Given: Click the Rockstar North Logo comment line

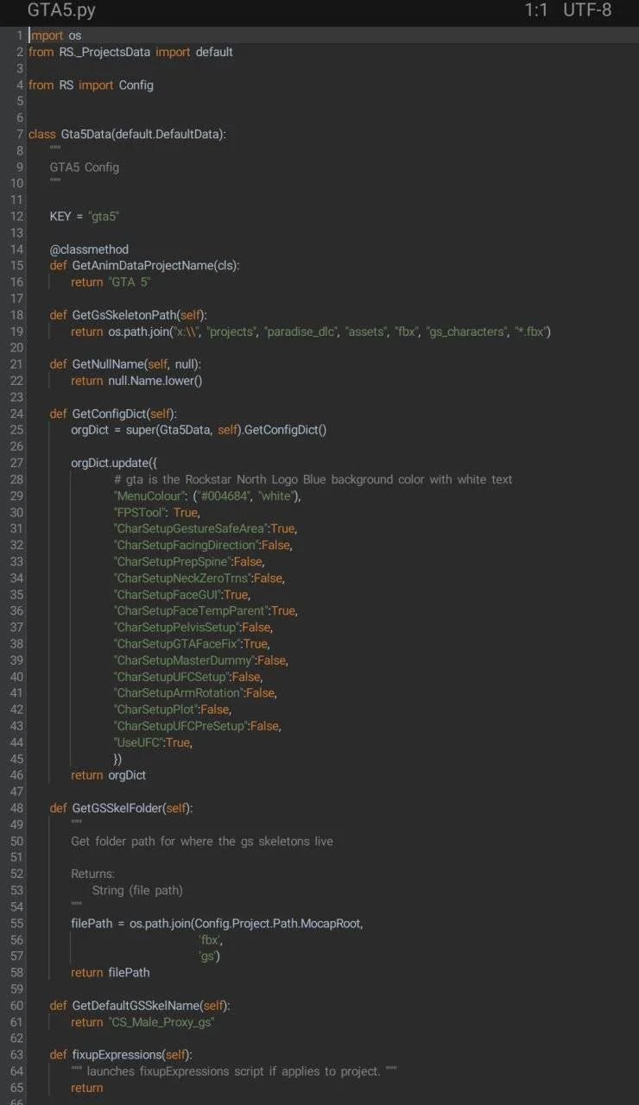Looking at the screenshot, I should tap(313, 479).
